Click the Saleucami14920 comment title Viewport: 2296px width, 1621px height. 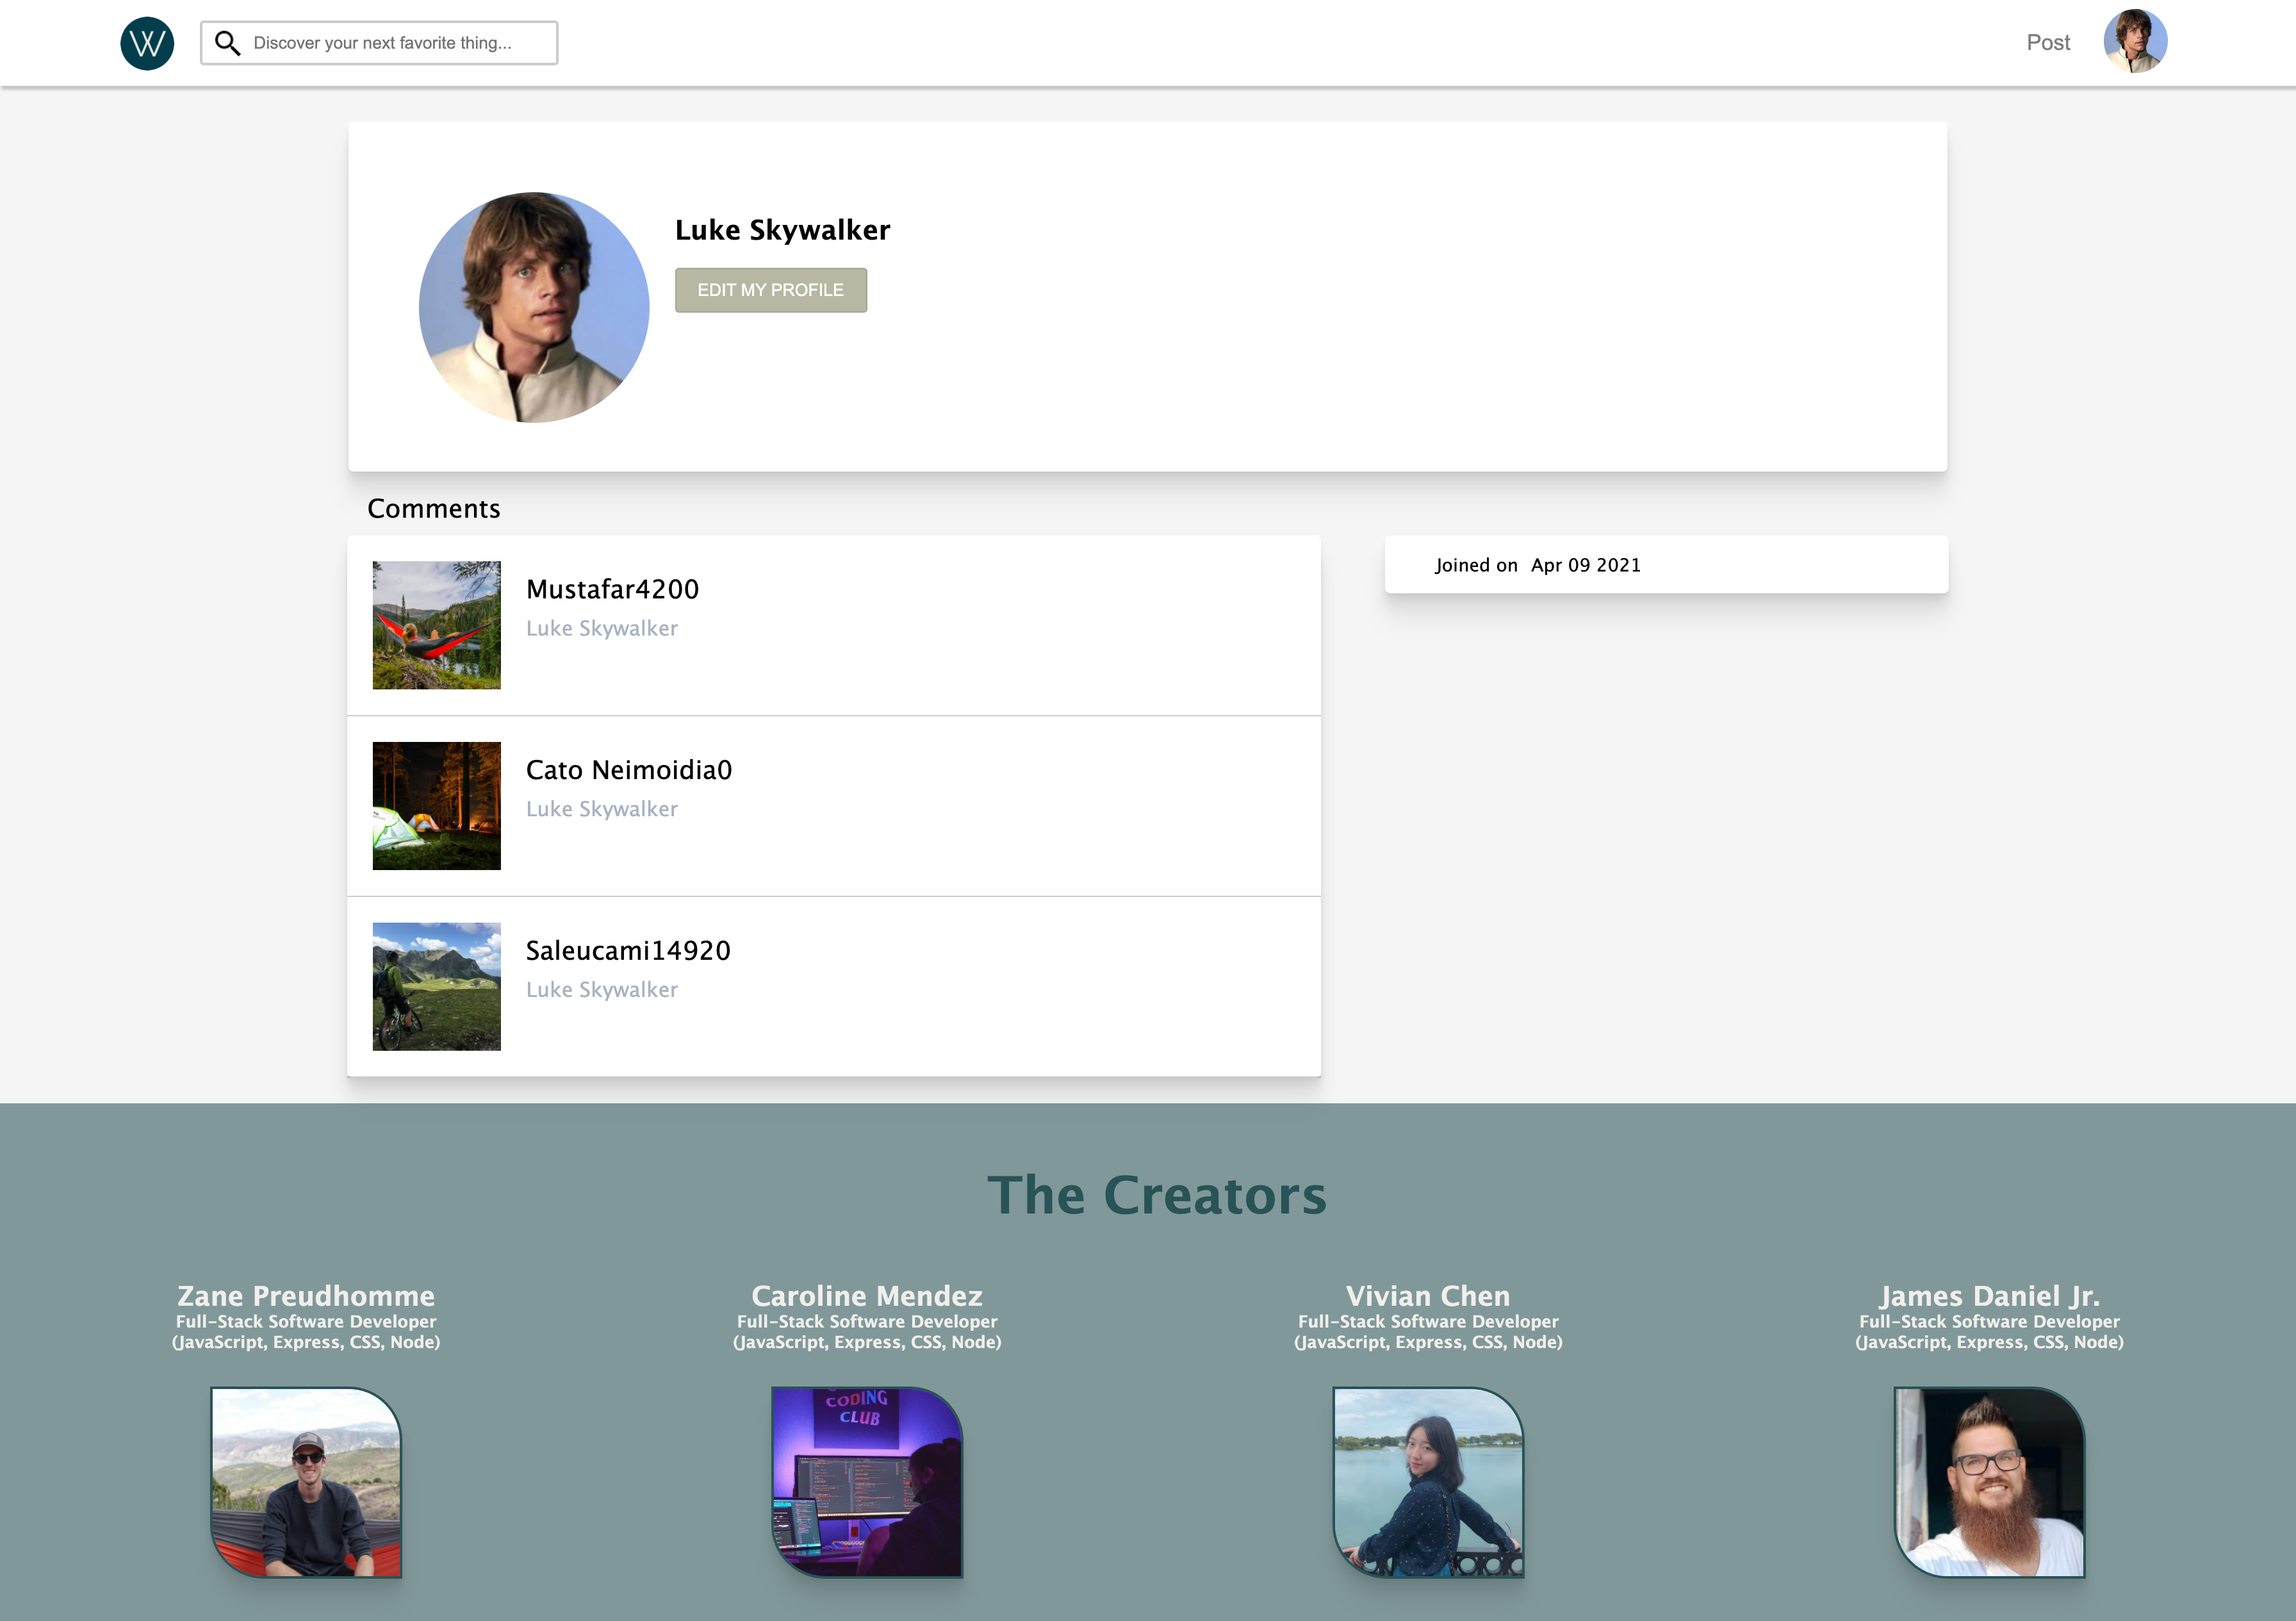coord(627,950)
